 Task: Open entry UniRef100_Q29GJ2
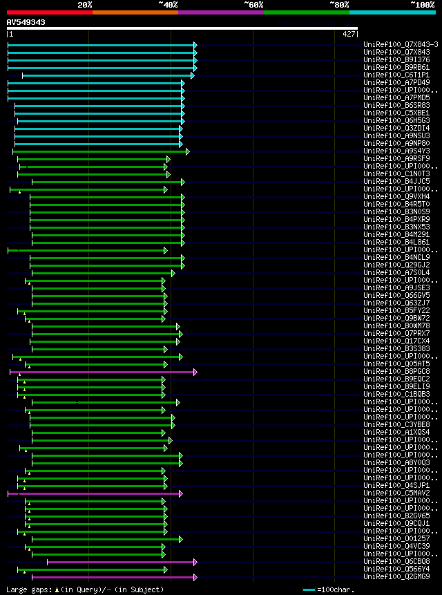(x=396, y=265)
